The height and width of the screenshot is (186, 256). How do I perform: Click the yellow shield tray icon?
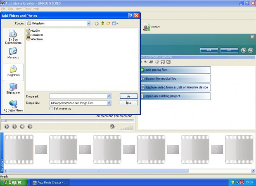point(232,182)
